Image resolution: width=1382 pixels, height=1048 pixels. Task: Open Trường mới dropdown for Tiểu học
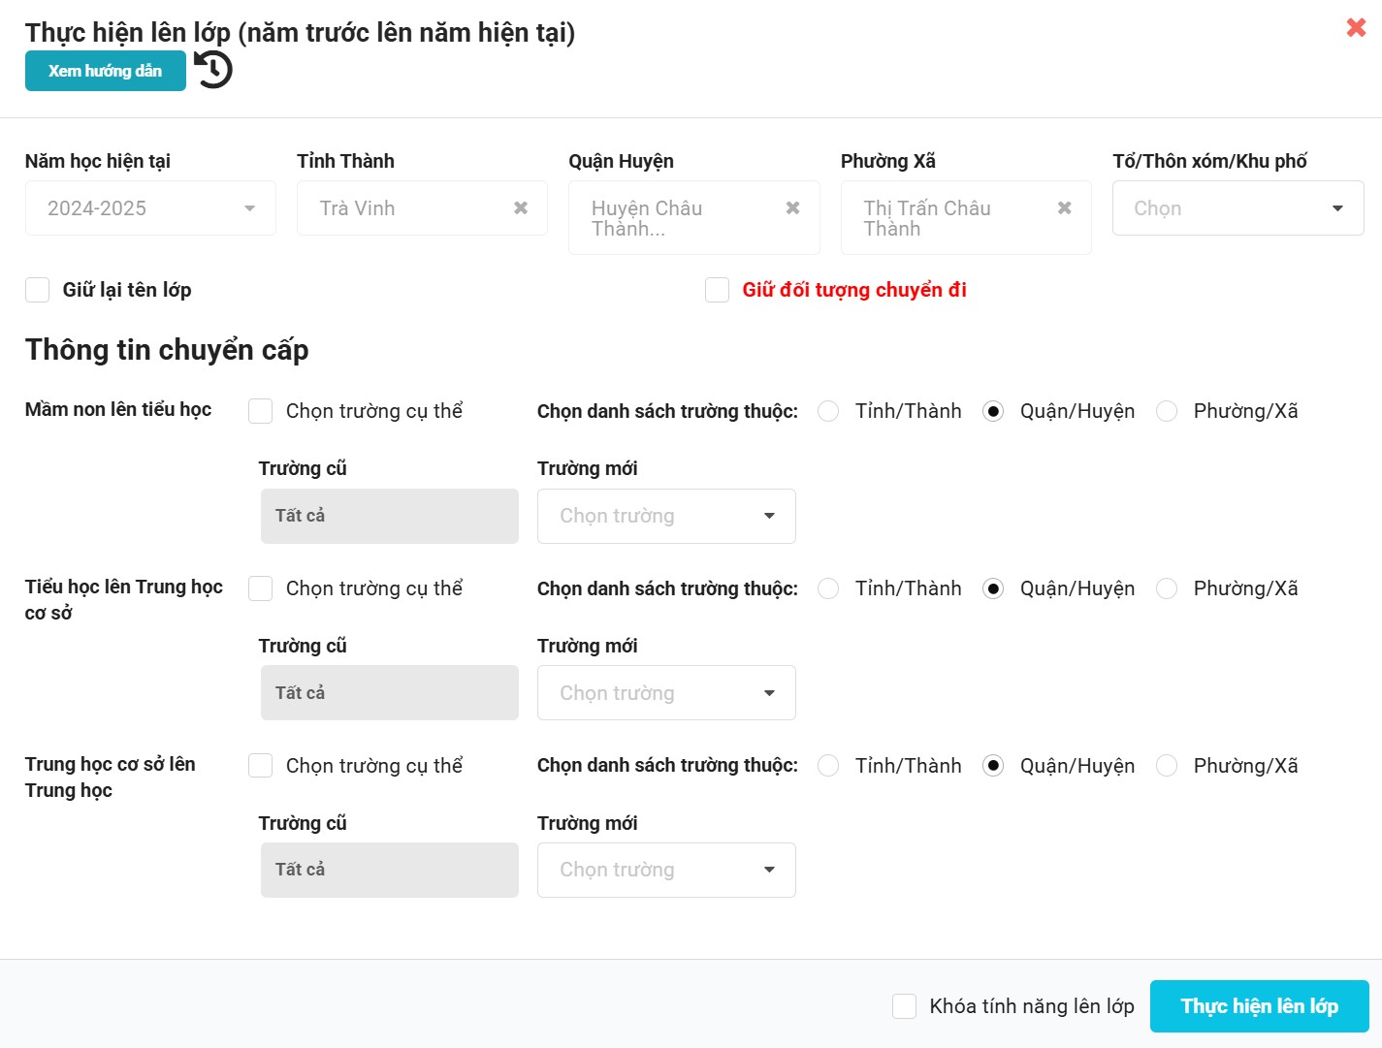tap(666, 693)
